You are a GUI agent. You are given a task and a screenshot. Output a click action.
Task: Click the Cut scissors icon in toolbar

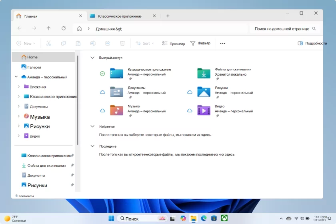(48, 43)
